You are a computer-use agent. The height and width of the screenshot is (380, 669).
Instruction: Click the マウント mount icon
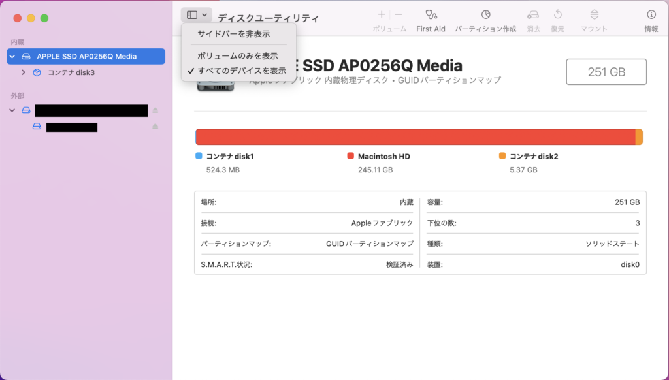[x=594, y=14]
